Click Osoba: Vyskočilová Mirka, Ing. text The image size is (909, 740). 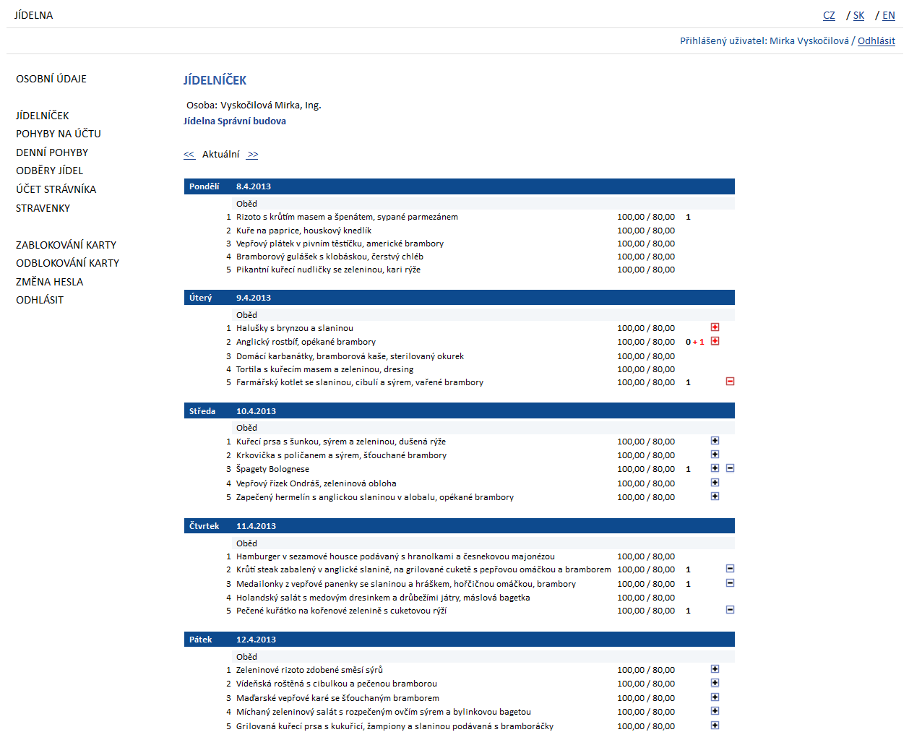click(254, 105)
